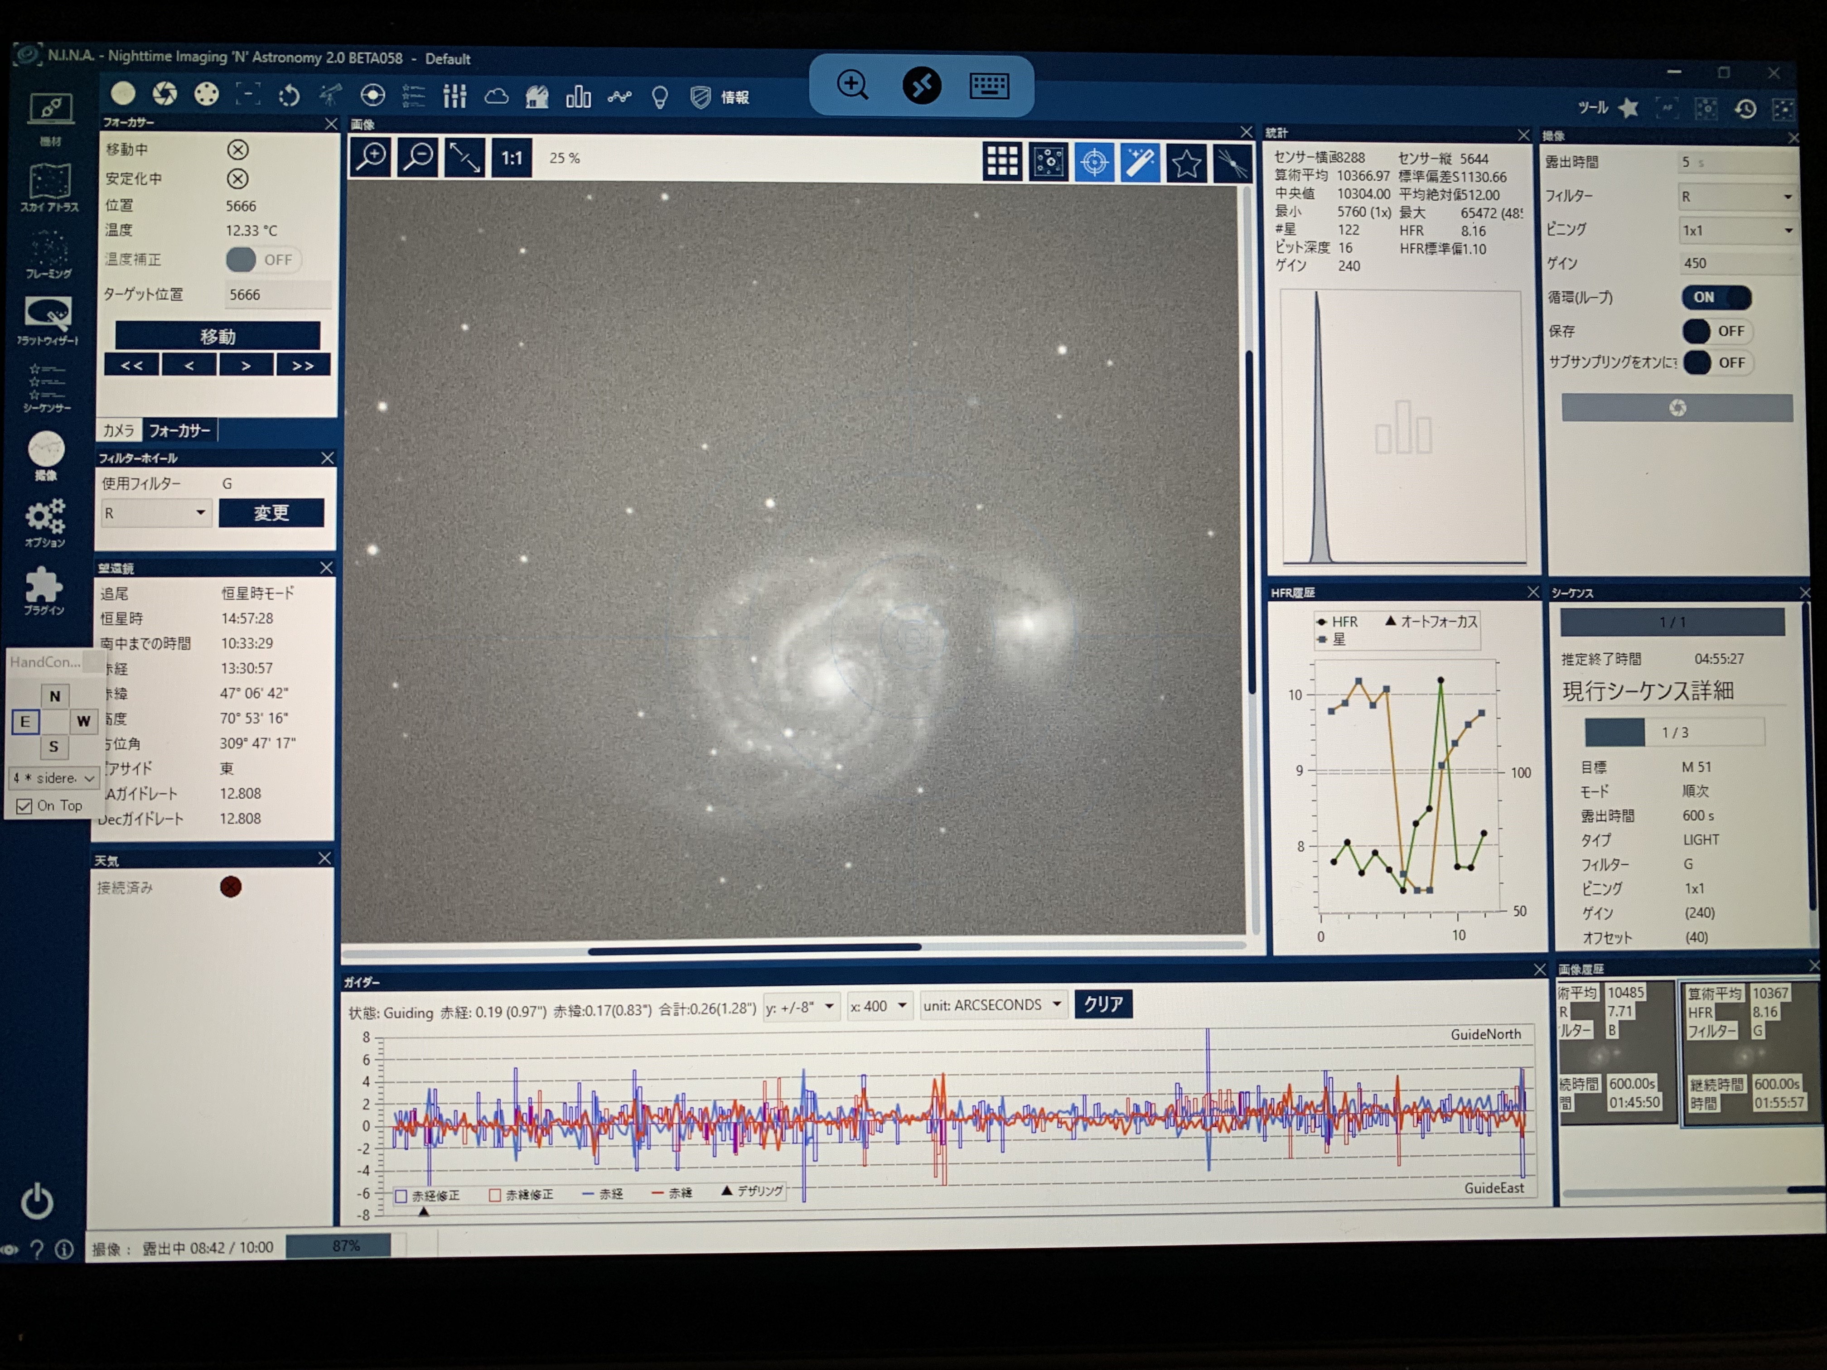The width and height of the screenshot is (1827, 1370).
Task: Click the 移動 move button
Action: [217, 336]
